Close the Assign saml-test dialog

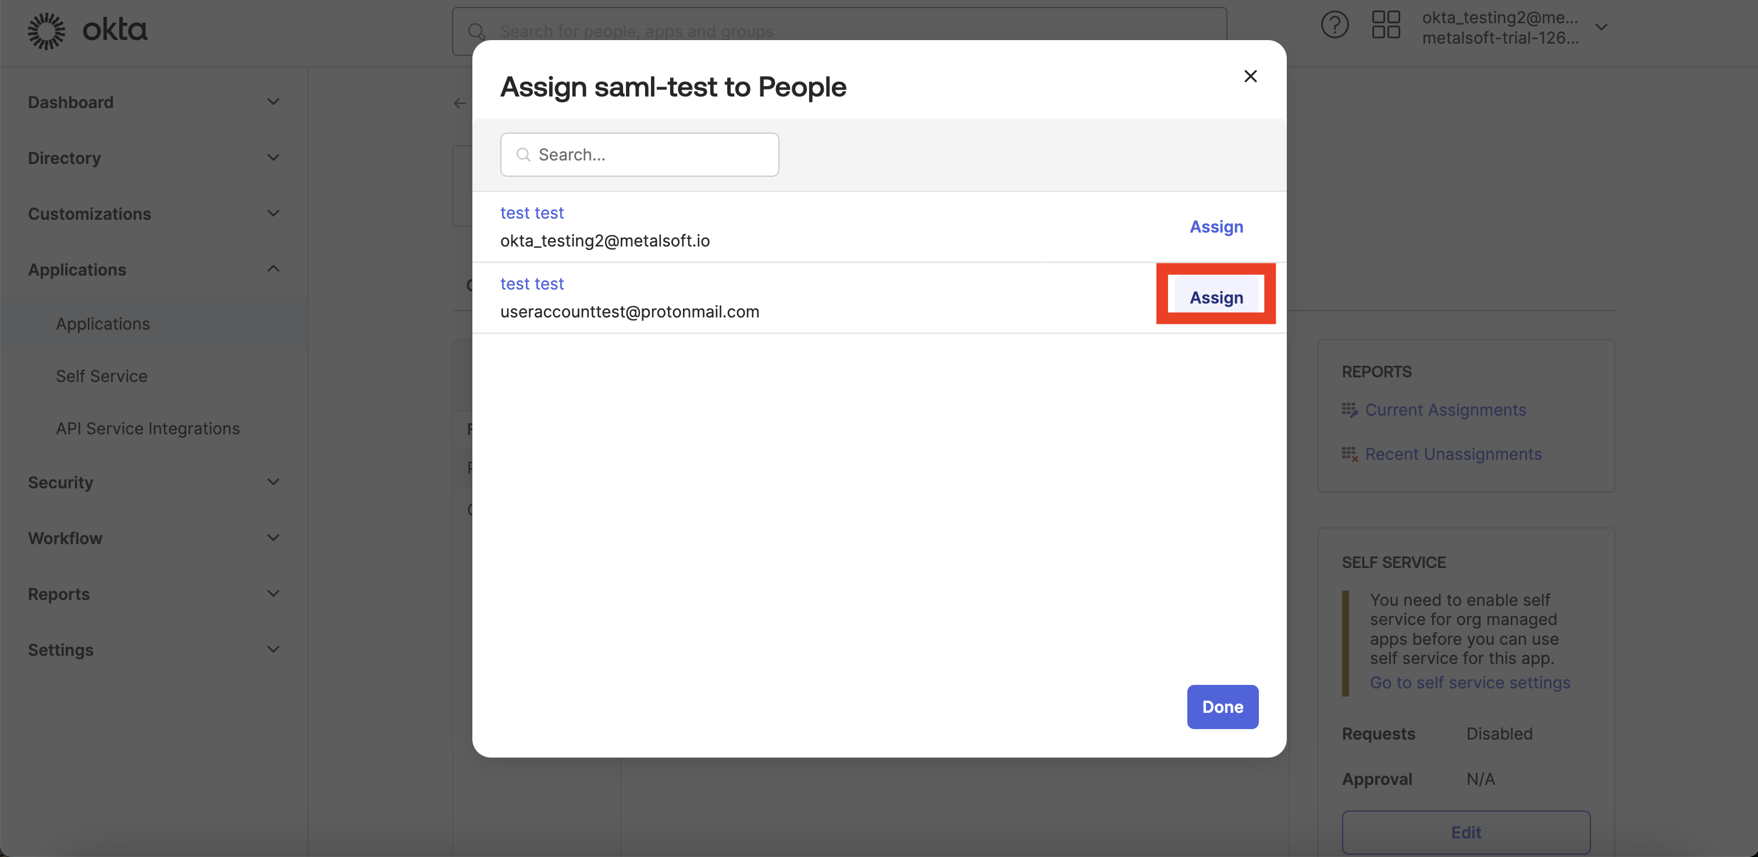tap(1250, 76)
